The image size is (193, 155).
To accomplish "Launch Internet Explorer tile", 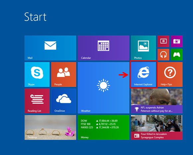I will click(x=143, y=75).
